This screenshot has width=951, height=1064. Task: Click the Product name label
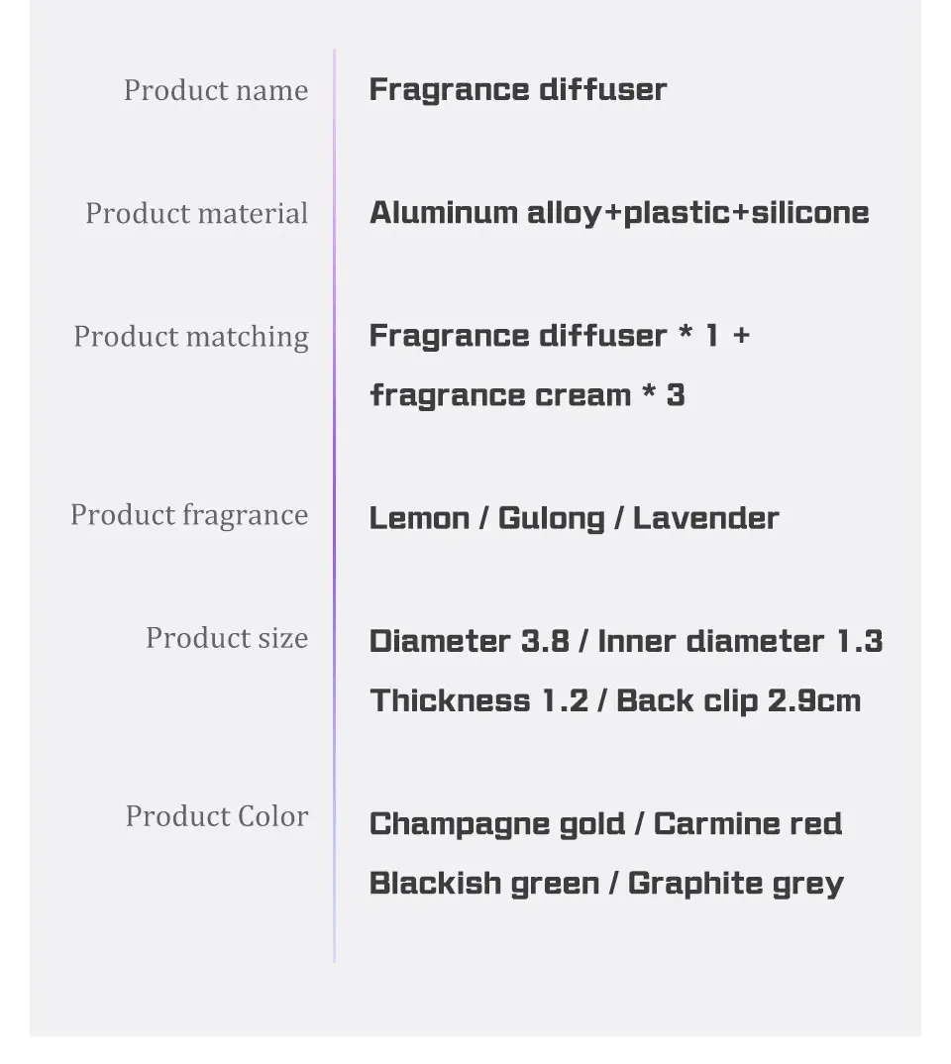216,90
